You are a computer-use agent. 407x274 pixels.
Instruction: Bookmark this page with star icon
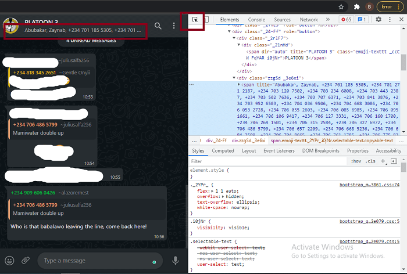click(x=341, y=7)
